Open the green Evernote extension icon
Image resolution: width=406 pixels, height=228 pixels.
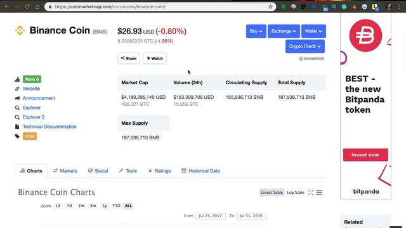tap(284, 7)
